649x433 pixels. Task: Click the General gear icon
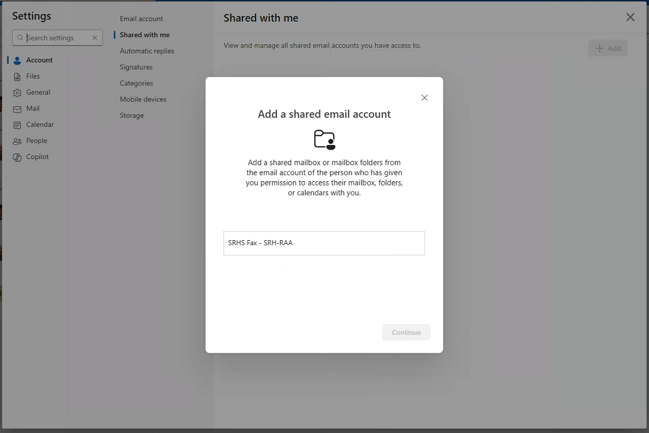coord(17,93)
